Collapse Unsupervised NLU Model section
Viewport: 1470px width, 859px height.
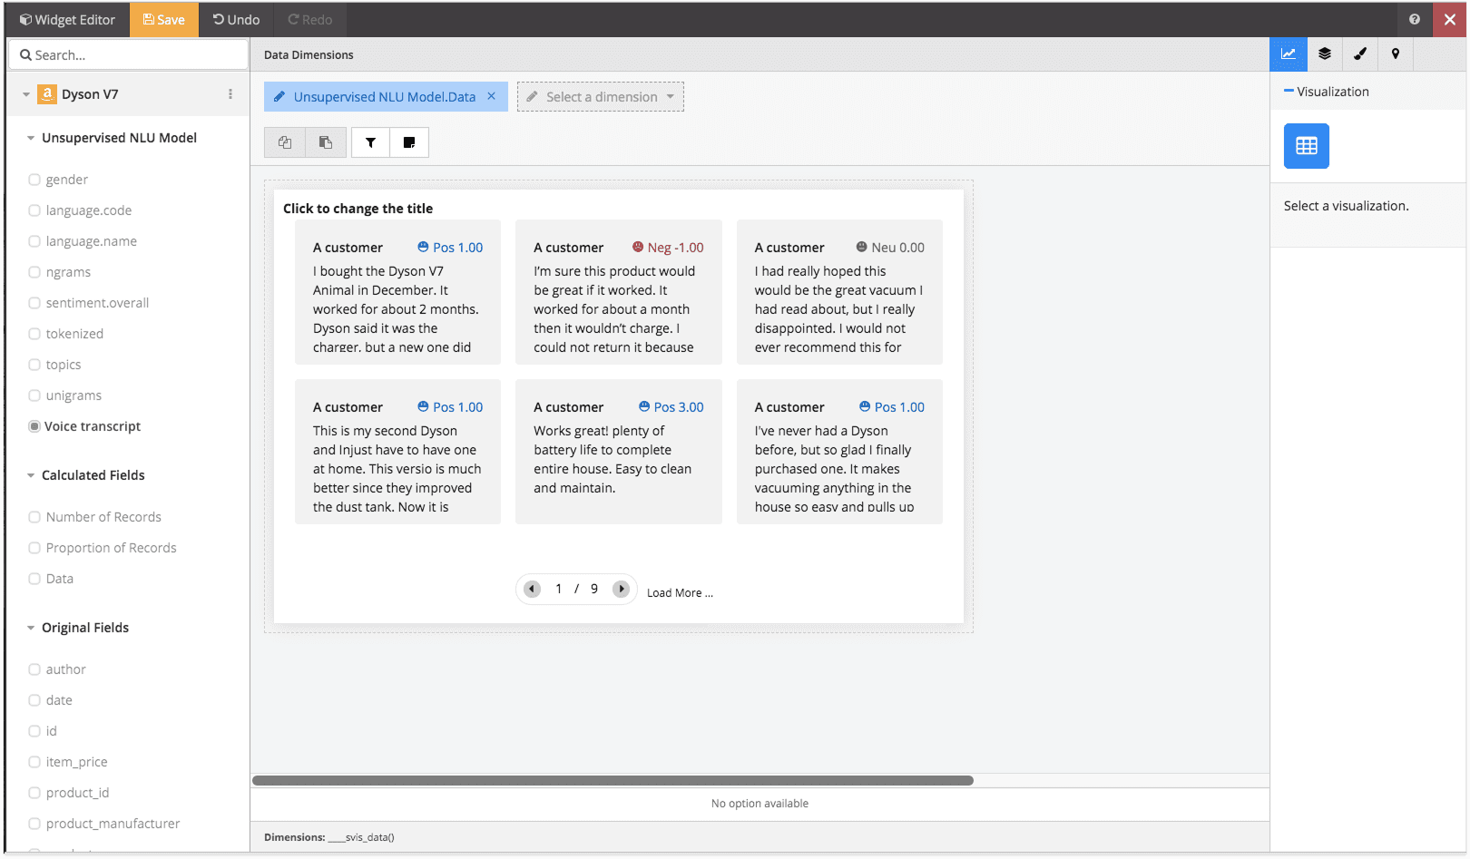click(31, 138)
